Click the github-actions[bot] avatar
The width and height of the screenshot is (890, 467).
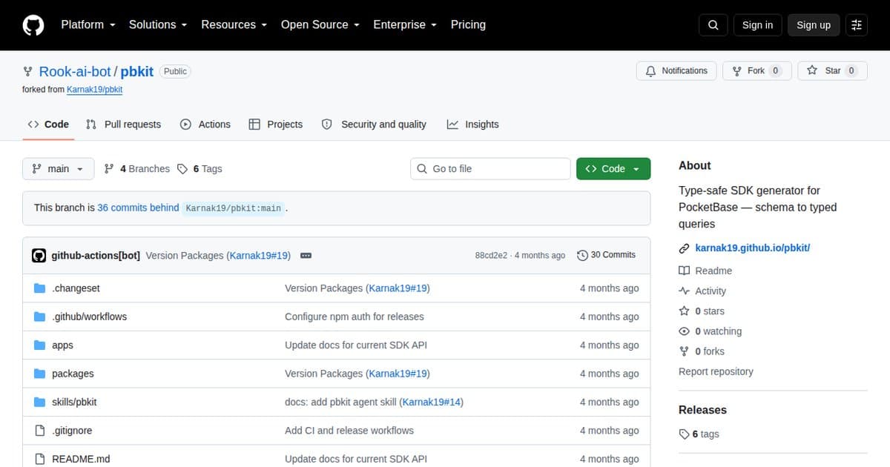pyautogui.click(x=39, y=255)
